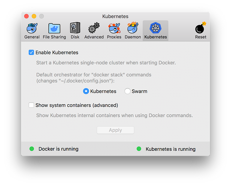Open the General preferences whale icon
The image size is (231, 186).
click(32, 28)
